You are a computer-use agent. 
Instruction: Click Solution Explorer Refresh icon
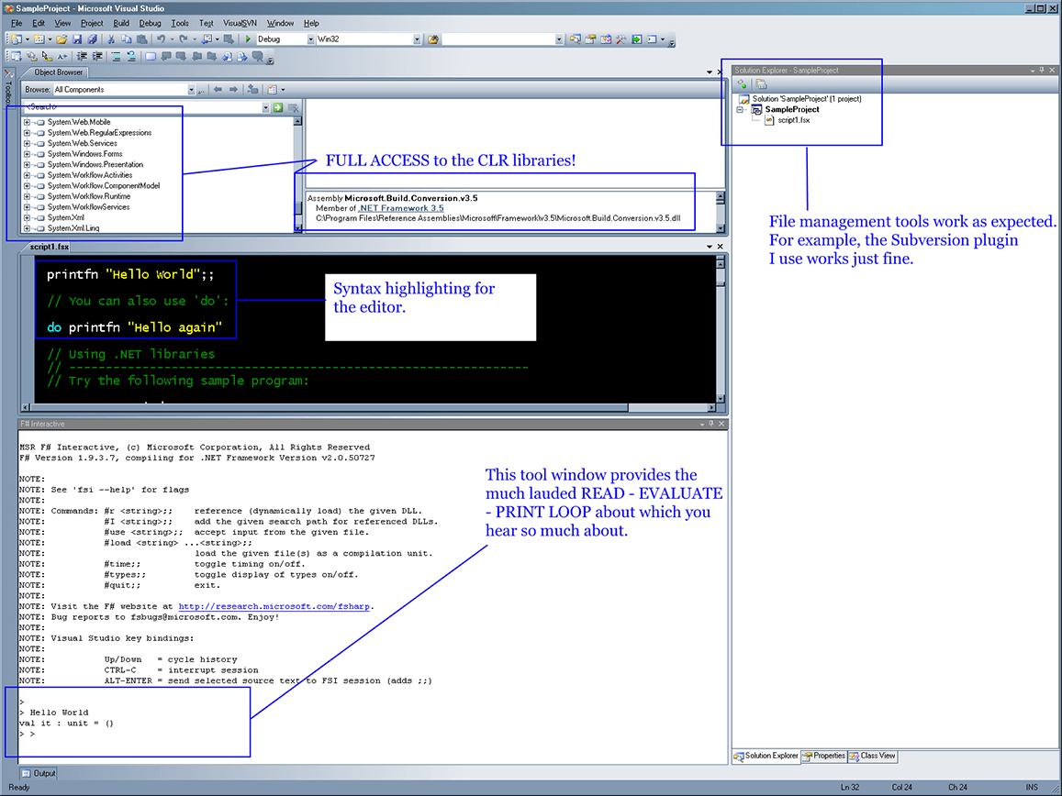[743, 84]
